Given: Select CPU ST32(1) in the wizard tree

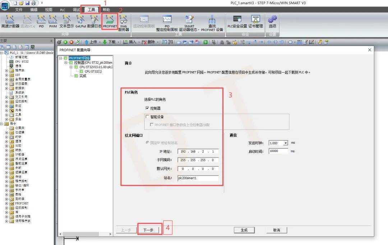Looking at the screenshot, I should click(93, 71).
